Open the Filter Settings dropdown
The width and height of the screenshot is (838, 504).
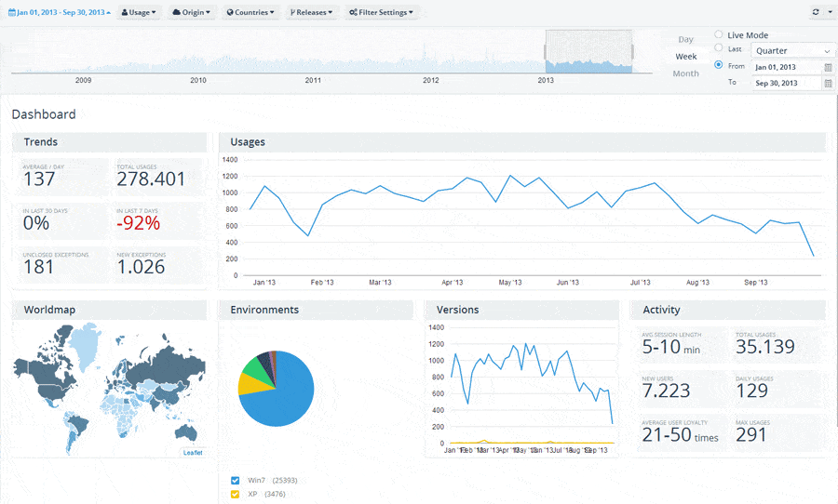[381, 12]
